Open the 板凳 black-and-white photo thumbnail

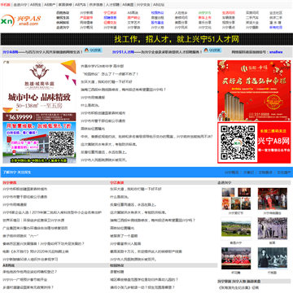[273, 229]
